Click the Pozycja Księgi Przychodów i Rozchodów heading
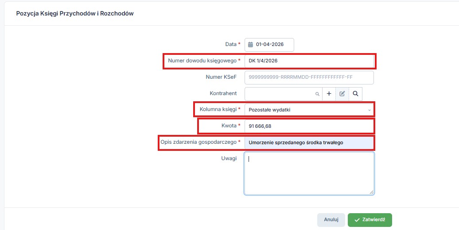The image size is (459, 230). [75, 14]
